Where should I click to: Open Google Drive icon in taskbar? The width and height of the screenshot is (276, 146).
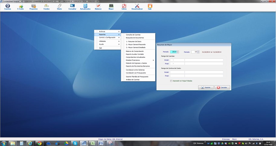click(66, 143)
